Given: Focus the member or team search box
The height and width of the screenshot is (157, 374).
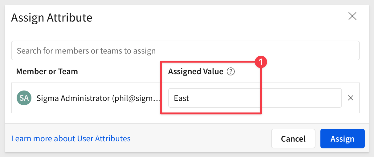Looking at the screenshot, I should (x=185, y=50).
